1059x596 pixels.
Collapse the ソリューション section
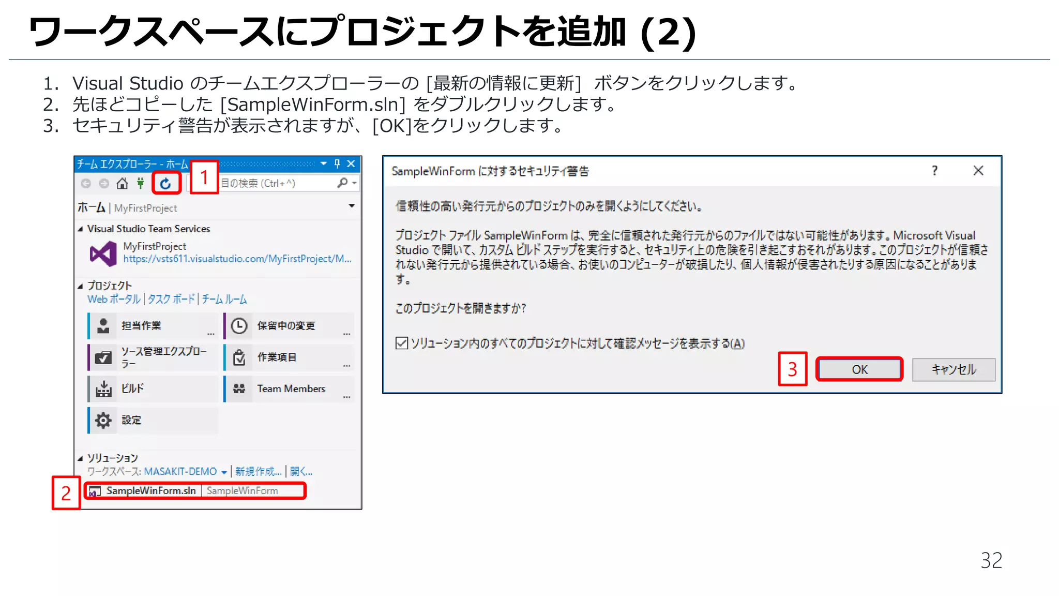[x=80, y=458]
